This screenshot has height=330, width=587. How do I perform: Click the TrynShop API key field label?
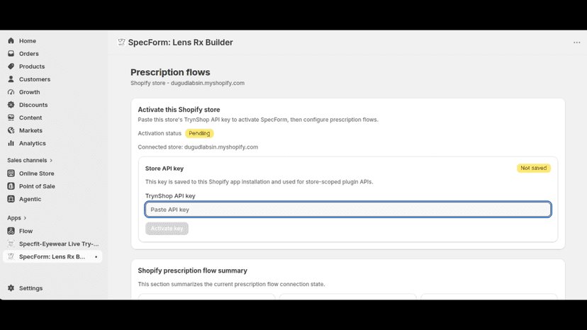click(x=170, y=195)
